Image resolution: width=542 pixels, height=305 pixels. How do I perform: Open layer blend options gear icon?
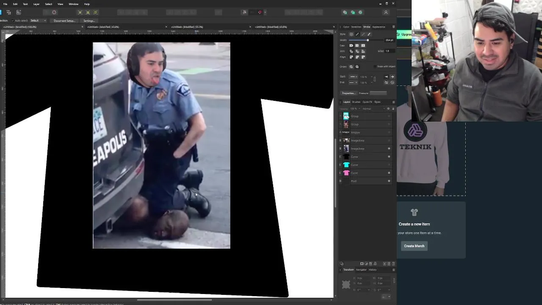click(388, 108)
